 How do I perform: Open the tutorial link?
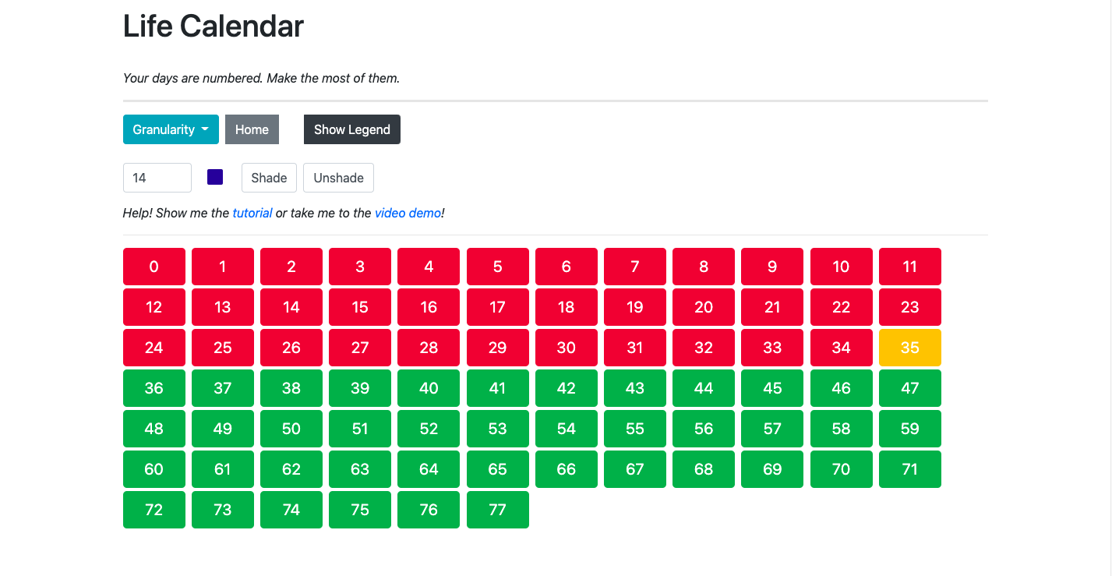click(x=252, y=213)
